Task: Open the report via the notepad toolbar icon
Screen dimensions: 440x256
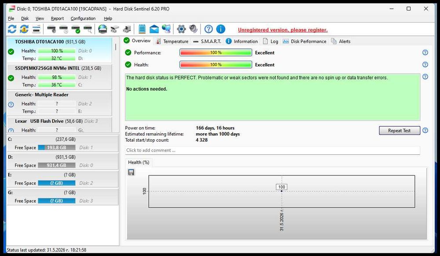Action: (x=142, y=29)
